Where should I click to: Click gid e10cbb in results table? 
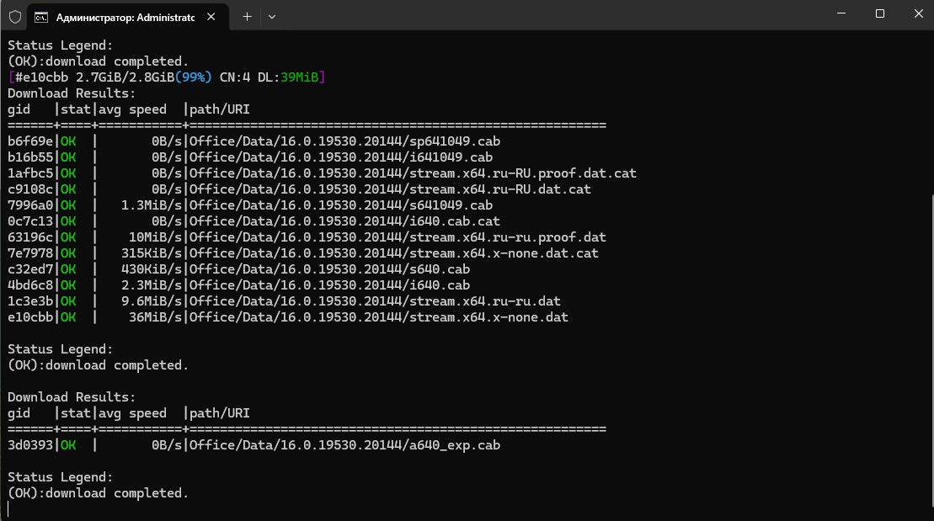click(30, 317)
